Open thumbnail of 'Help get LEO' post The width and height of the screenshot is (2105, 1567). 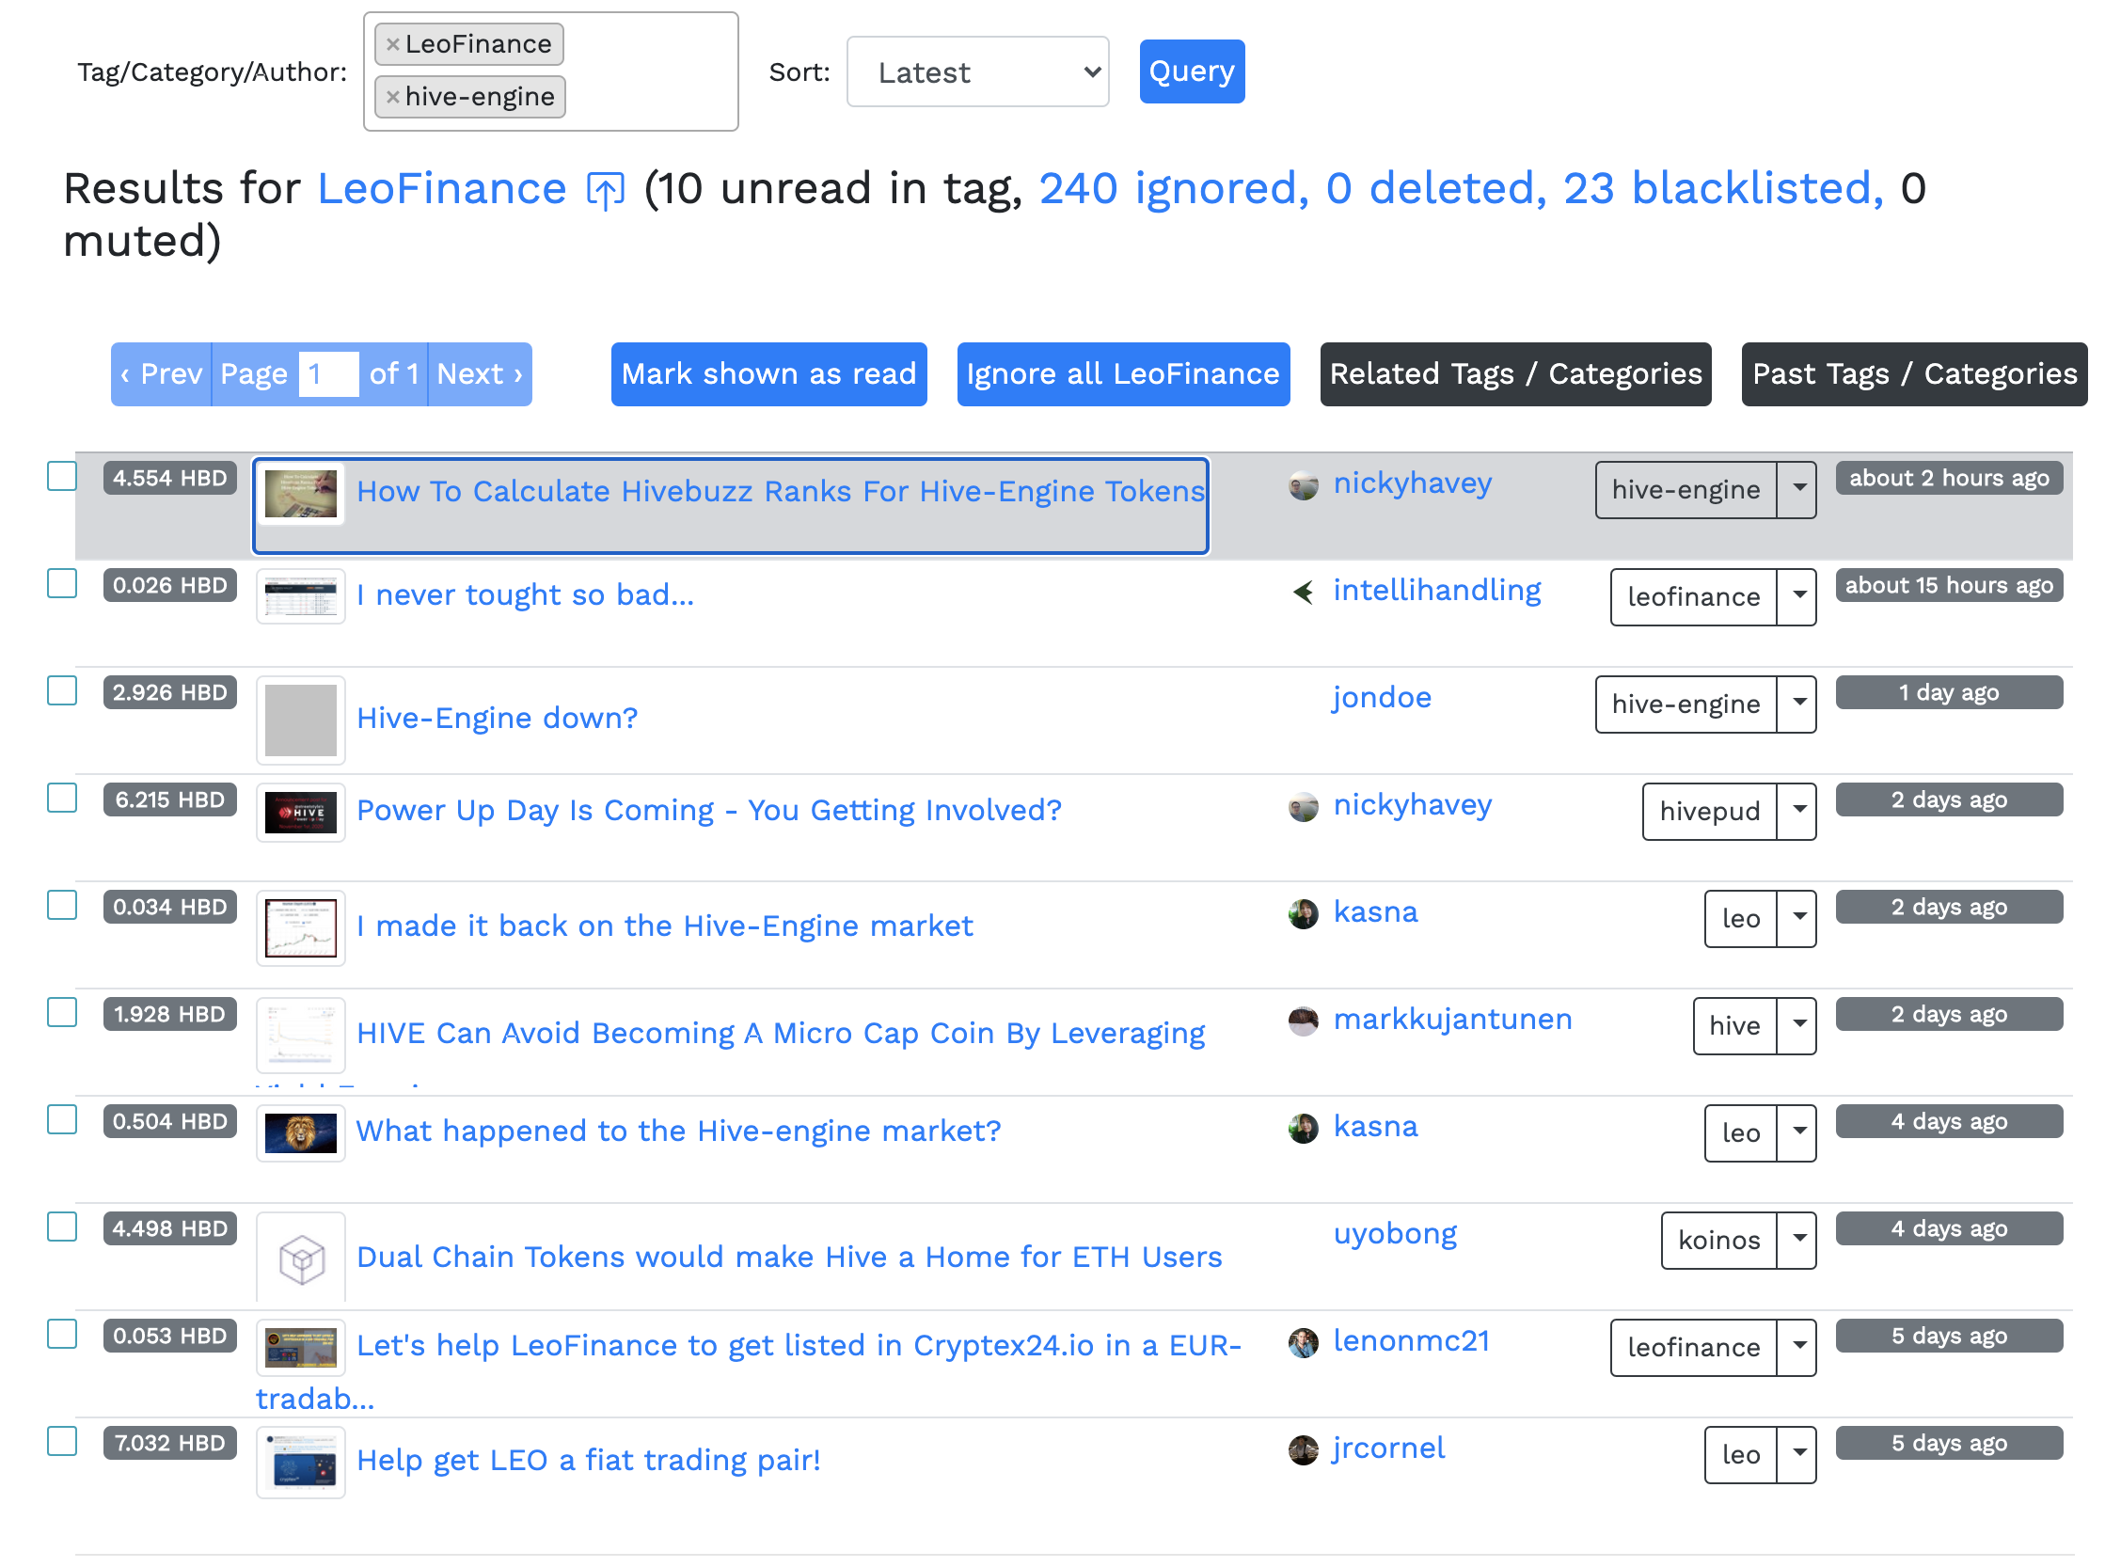(301, 1462)
